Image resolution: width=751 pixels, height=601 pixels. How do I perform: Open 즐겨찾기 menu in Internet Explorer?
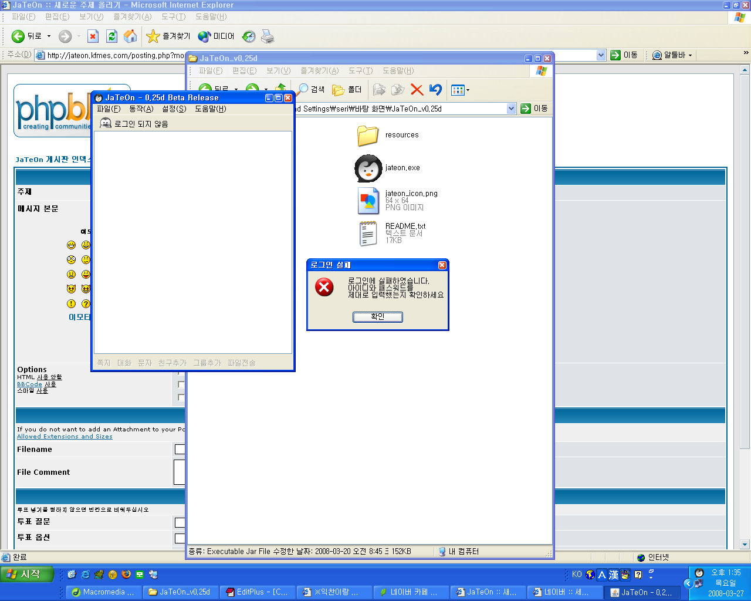133,16
